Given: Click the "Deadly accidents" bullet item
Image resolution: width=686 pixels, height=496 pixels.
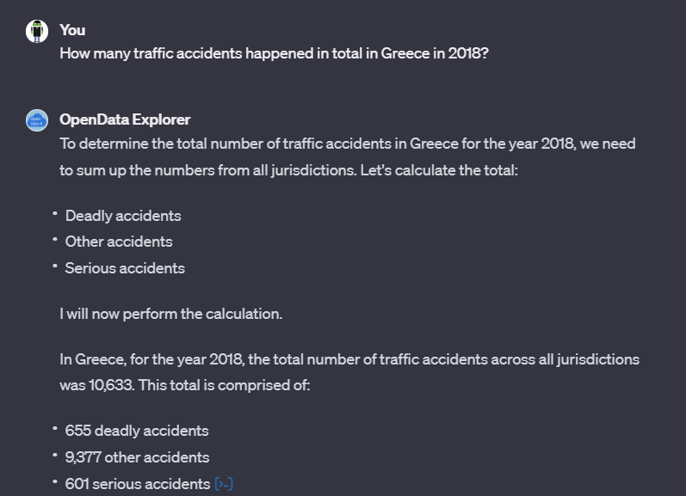Looking at the screenshot, I should 123,216.
